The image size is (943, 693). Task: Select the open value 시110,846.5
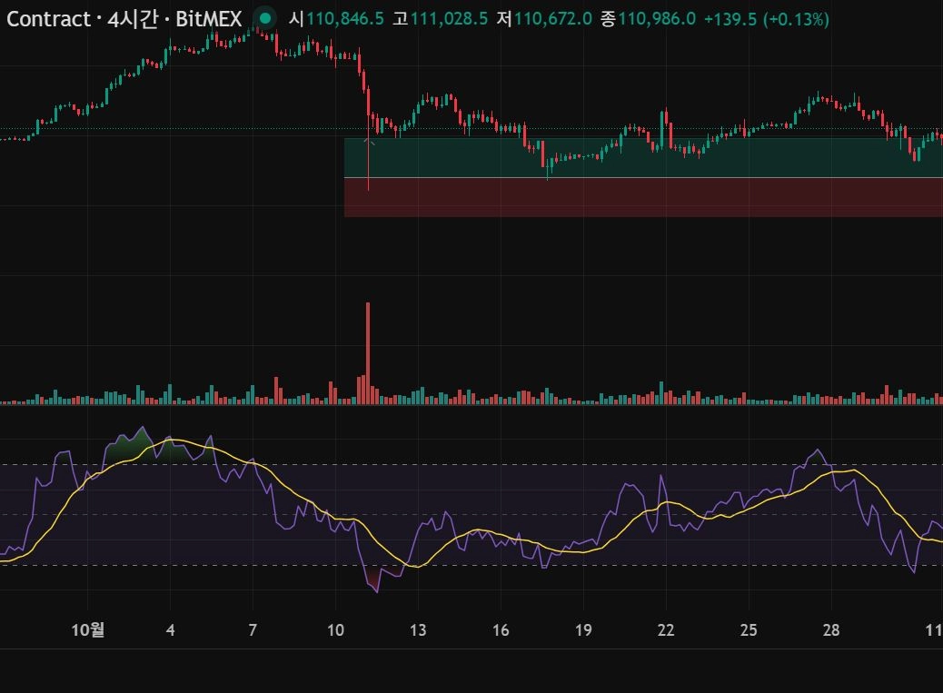pos(335,19)
